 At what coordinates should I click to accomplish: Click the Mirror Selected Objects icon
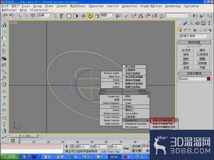tap(195, 16)
